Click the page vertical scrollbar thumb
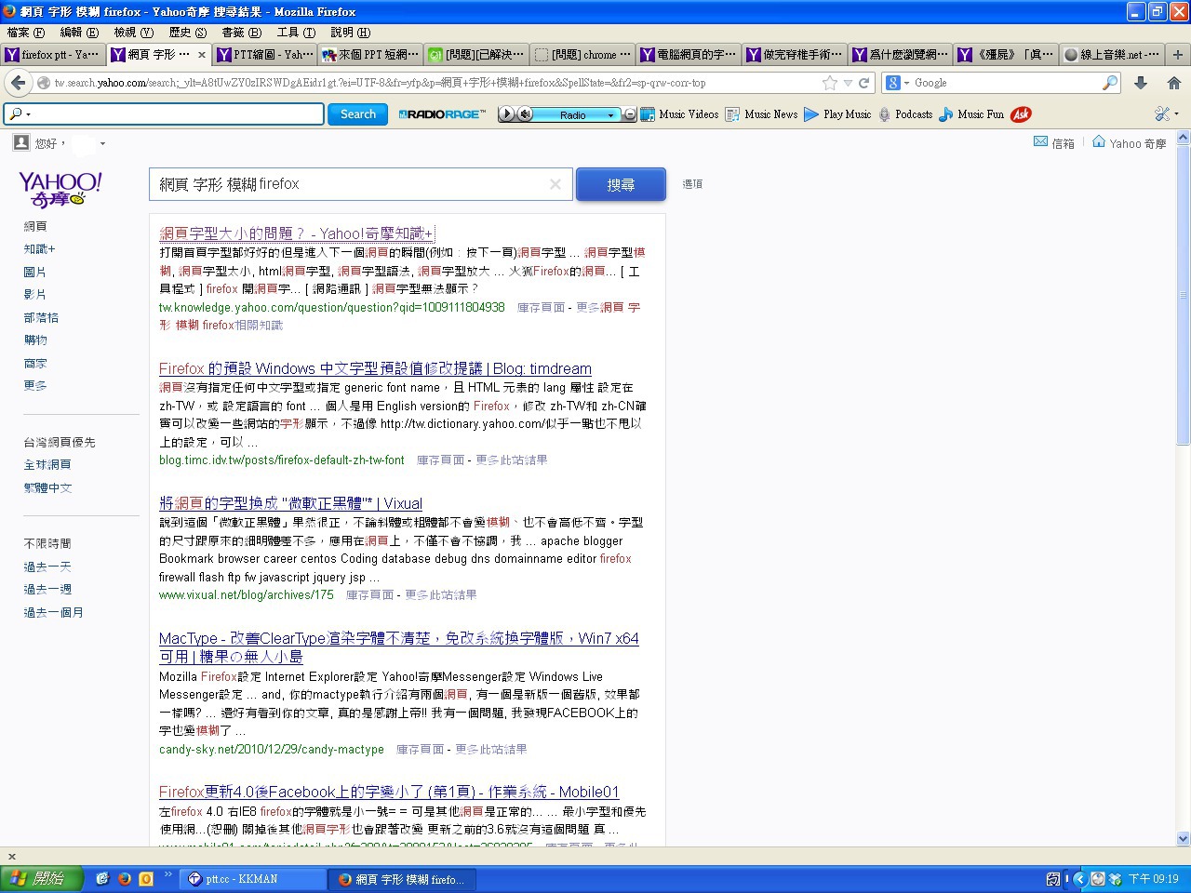The width and height of the screenshot is (1191, 893). pos(1184,296)
